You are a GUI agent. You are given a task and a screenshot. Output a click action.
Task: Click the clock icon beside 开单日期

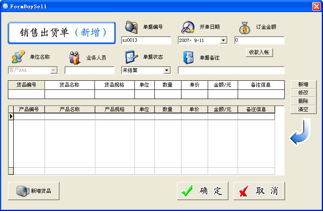tap(188, 27)
